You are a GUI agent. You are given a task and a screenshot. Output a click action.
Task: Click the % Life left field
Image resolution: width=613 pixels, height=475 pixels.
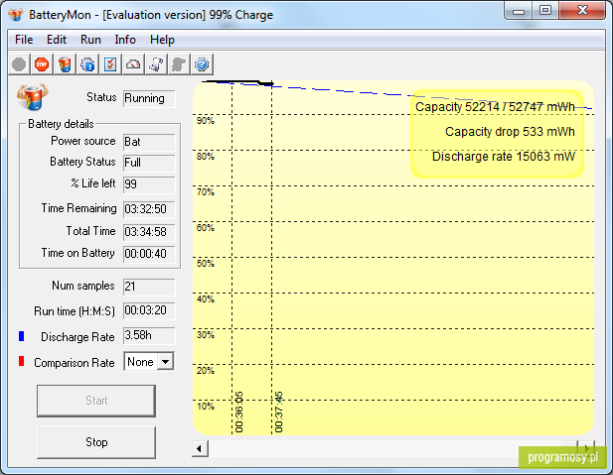coord(149,184)
